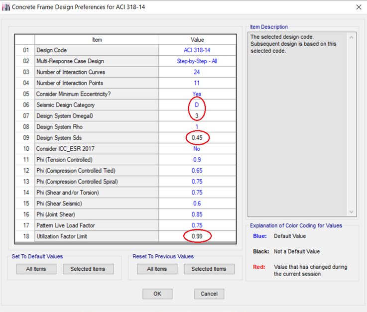This screenshot has height=312, width=367.
Task: Toggle Consider Minimum Eccentricity Yes value
Action: [x=197, y=94]
